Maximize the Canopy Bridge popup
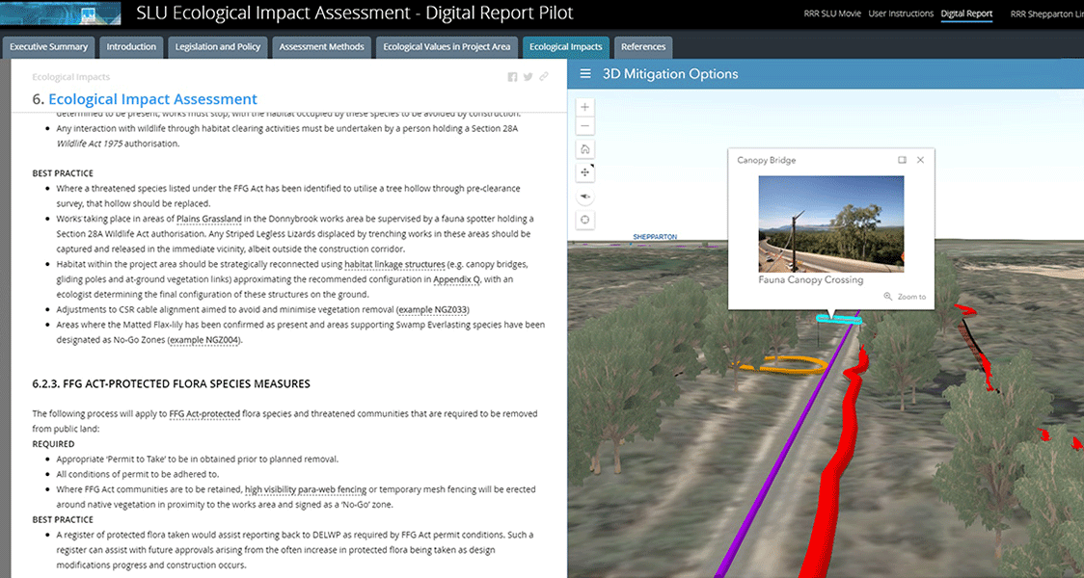 902,160
